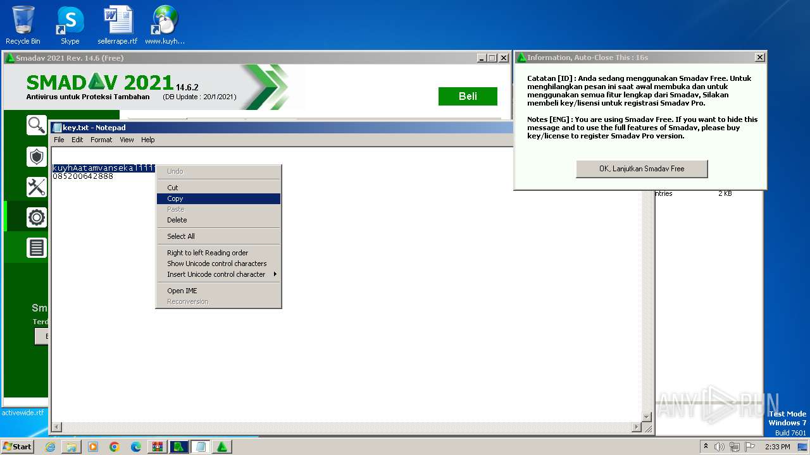This screenshot has height=455, width=810.
Task: Show hidden tray icons arrow
Action: coord(706,447)
